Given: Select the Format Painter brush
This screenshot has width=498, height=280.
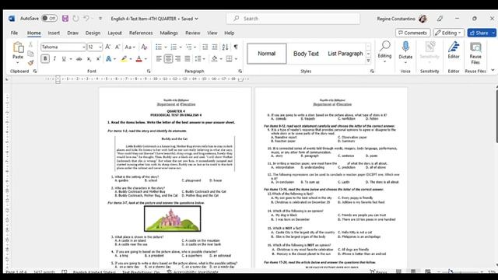Looking at the screenshot, I should pyautogui.click(x=31, y=62).
